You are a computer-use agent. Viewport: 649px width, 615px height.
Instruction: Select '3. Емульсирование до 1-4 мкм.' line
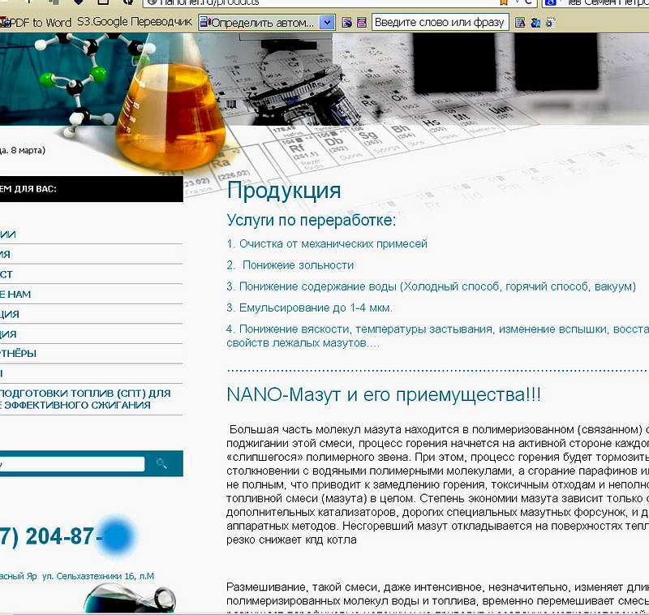pos(309,308)
